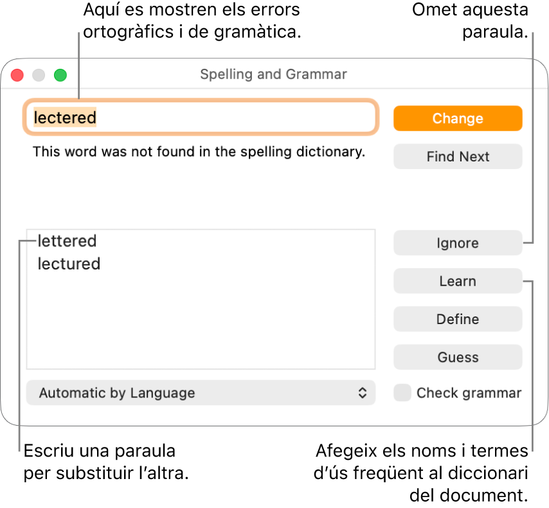Click the Spelling and Grammar title bar
The height and width of the screenshot is (508, 549).
point(273,74)
